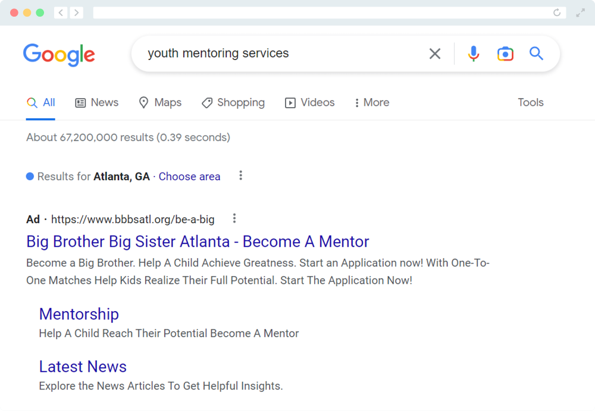
Task: Open Big Brother Big Sister Atlanta ad headline
Action: 198,241
